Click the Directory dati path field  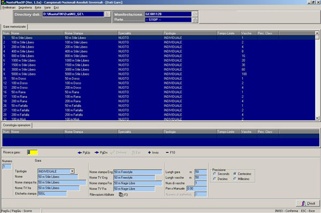[x=73, y=14]
